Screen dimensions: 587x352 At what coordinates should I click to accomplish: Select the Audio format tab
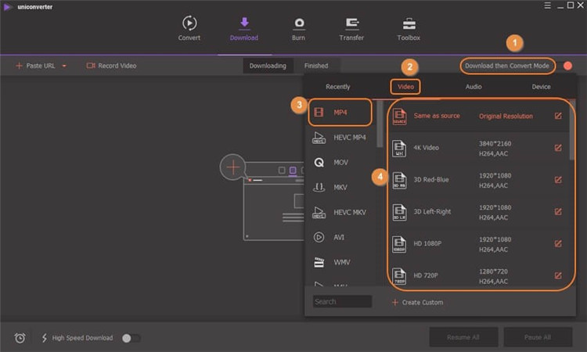point(474,87)
